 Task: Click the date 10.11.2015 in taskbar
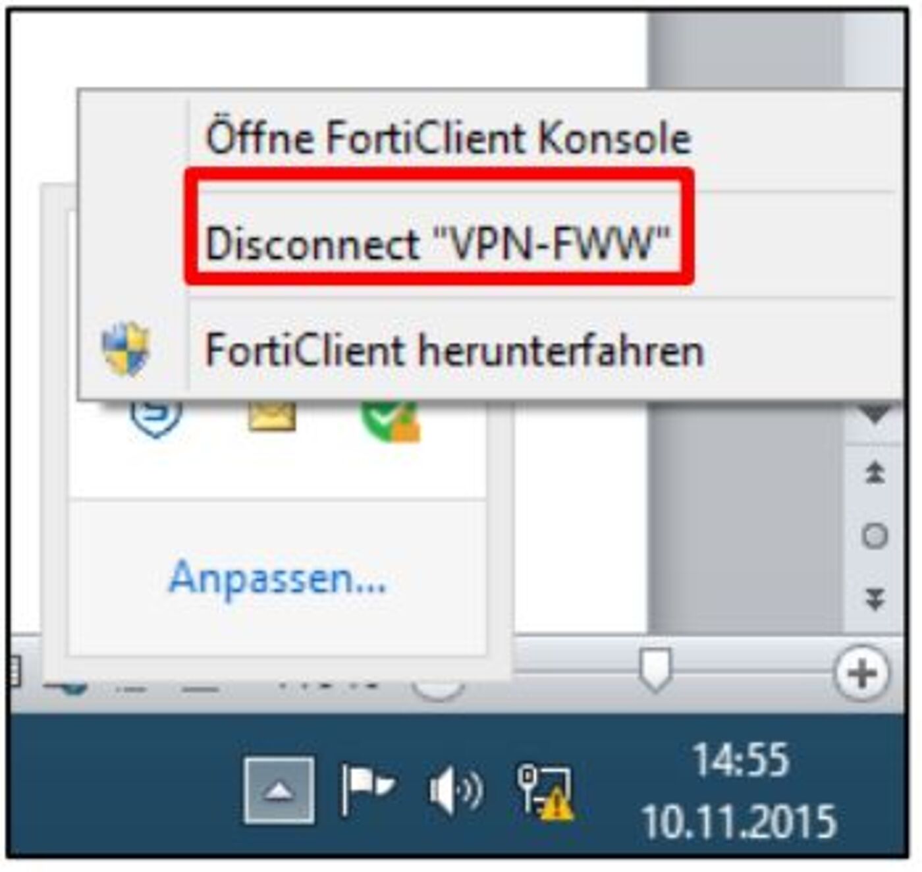pyautogui.click(x=739, y=821)
